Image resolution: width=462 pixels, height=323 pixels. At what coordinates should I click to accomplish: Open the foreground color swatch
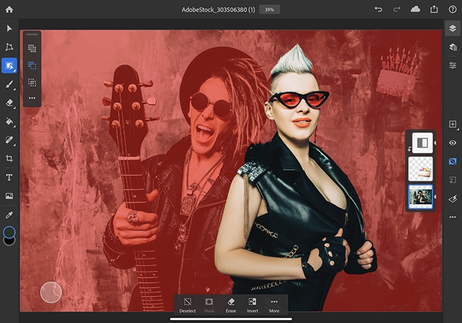click(x=9, y=232)
